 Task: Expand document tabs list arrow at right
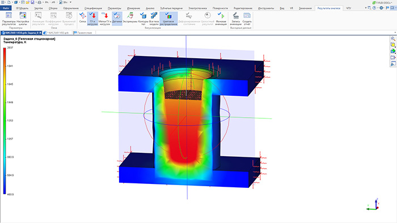coord(395,33)
